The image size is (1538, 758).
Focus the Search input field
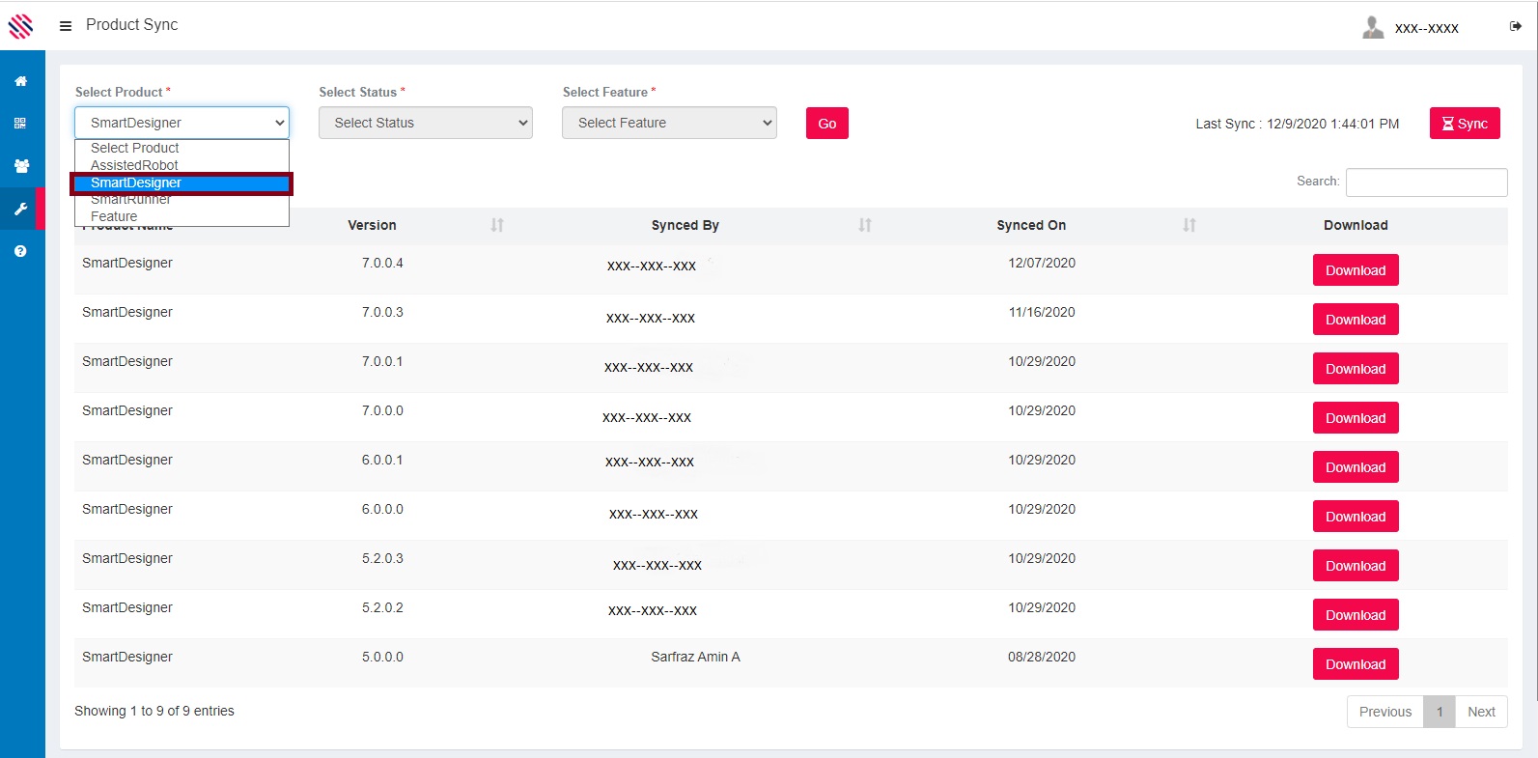1426,182
